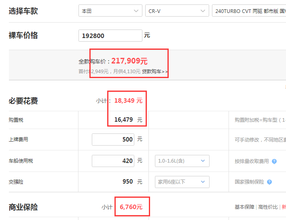Click the 裸车价格 input field showing 192800
The width and height of the screenshot is (286, 220).
point(110,36)
